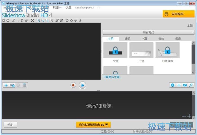Screen dimensions: 197x135
Task: Open the music note panel icon
Action: click(191, 85)
